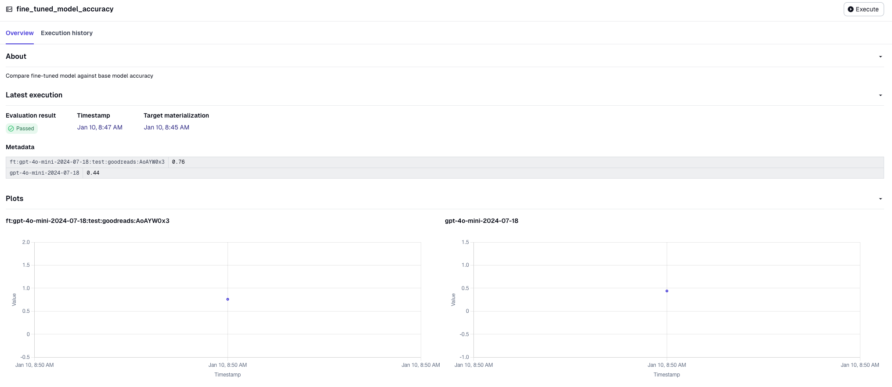Click the fine-tuned goodreads plot title
Viewport: 892px width, 387px height.
click(87, 221)
